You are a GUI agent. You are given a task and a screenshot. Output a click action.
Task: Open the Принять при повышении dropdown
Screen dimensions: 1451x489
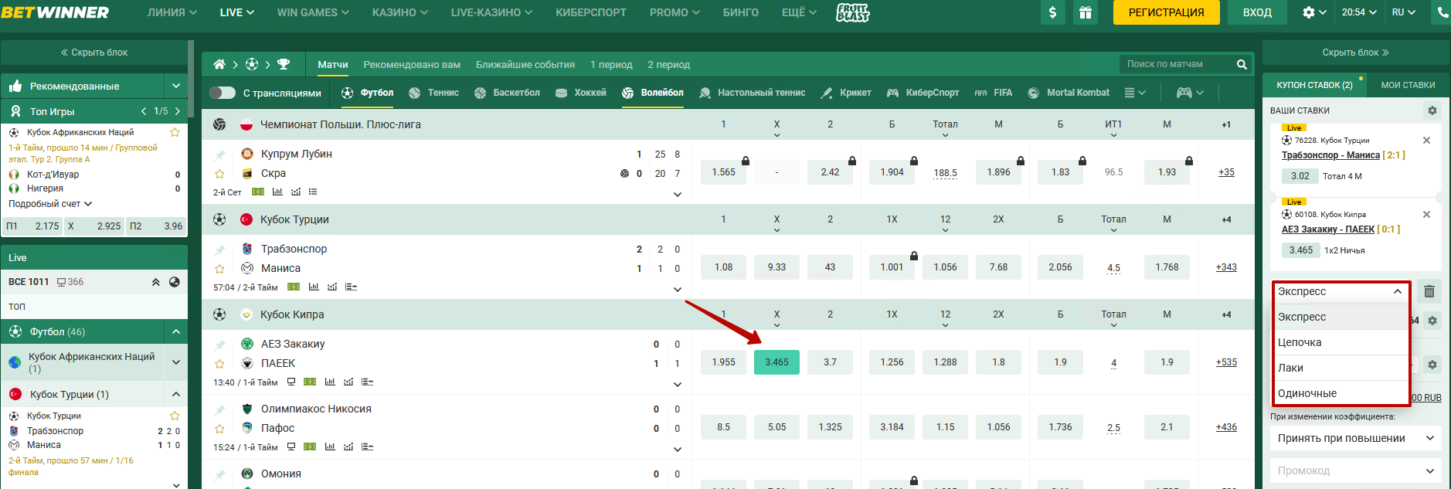(x=1355, y=438)
